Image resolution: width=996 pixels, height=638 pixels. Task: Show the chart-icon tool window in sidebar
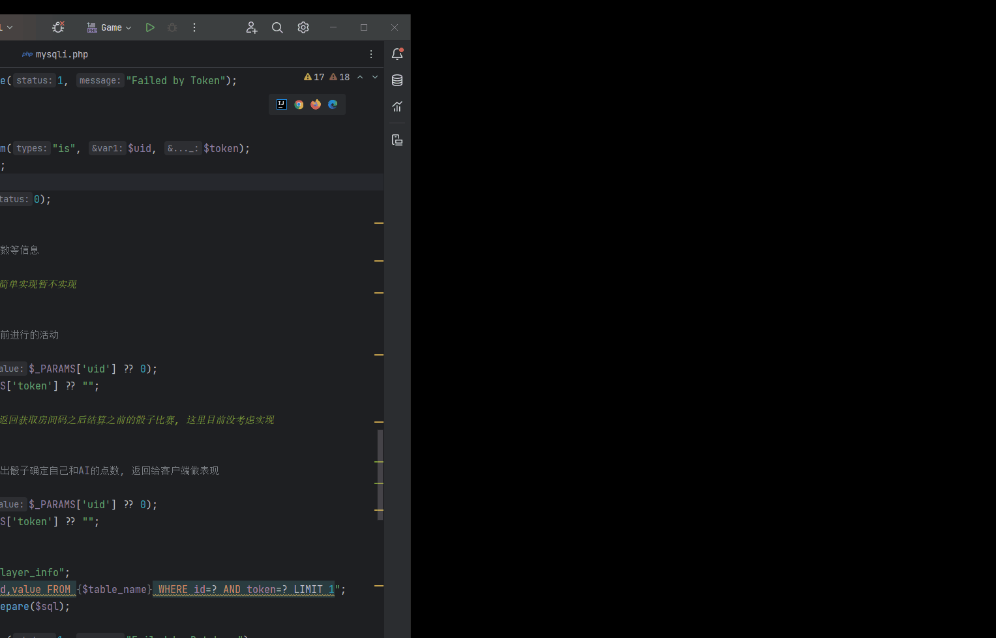tap(397, 106)
